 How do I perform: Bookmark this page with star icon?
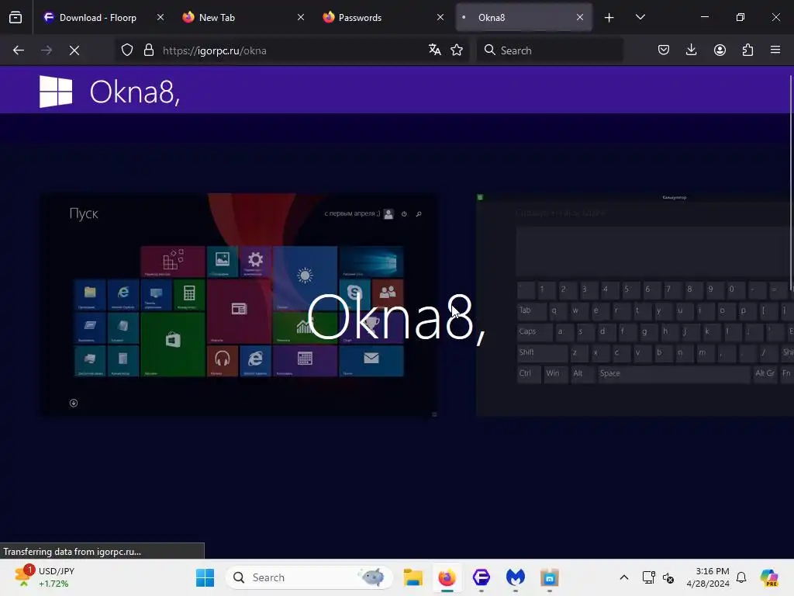457,50
